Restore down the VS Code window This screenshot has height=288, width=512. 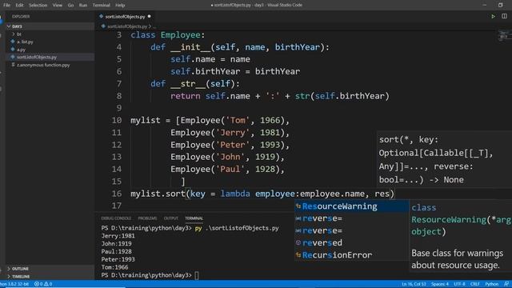click(500, 6)
